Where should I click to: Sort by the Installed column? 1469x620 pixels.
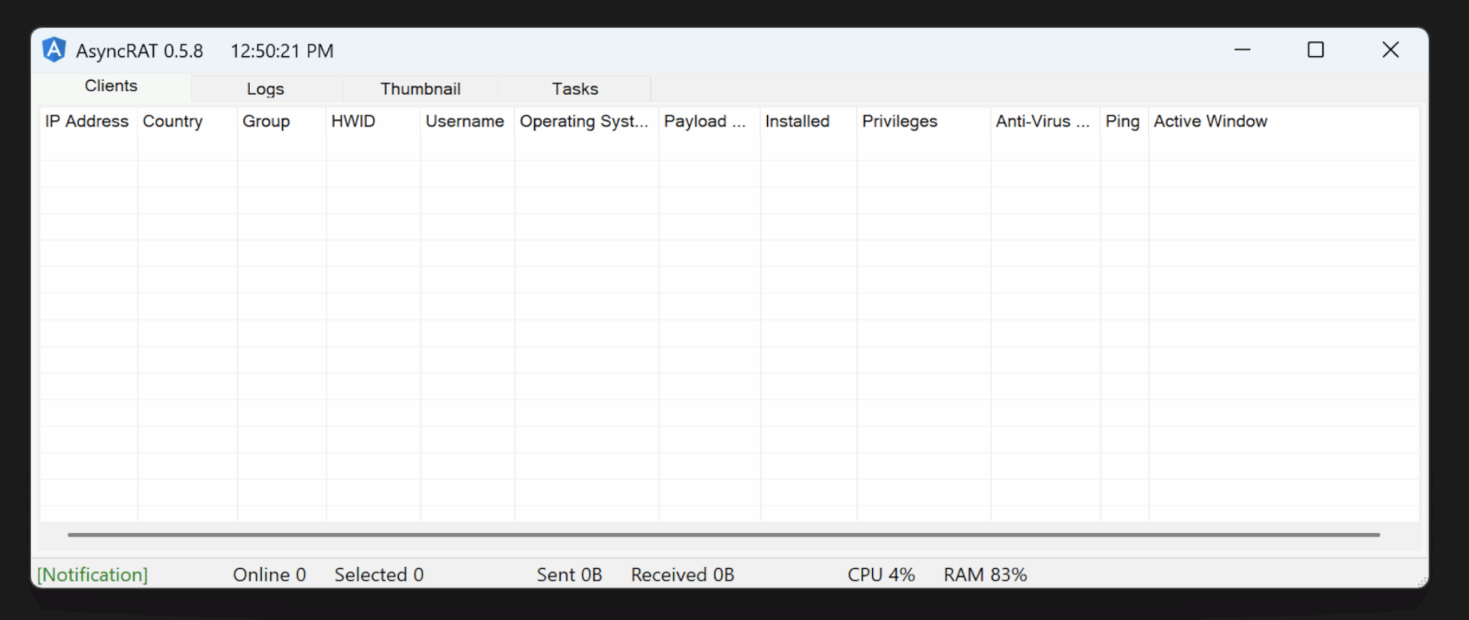[x=797, y=121]
